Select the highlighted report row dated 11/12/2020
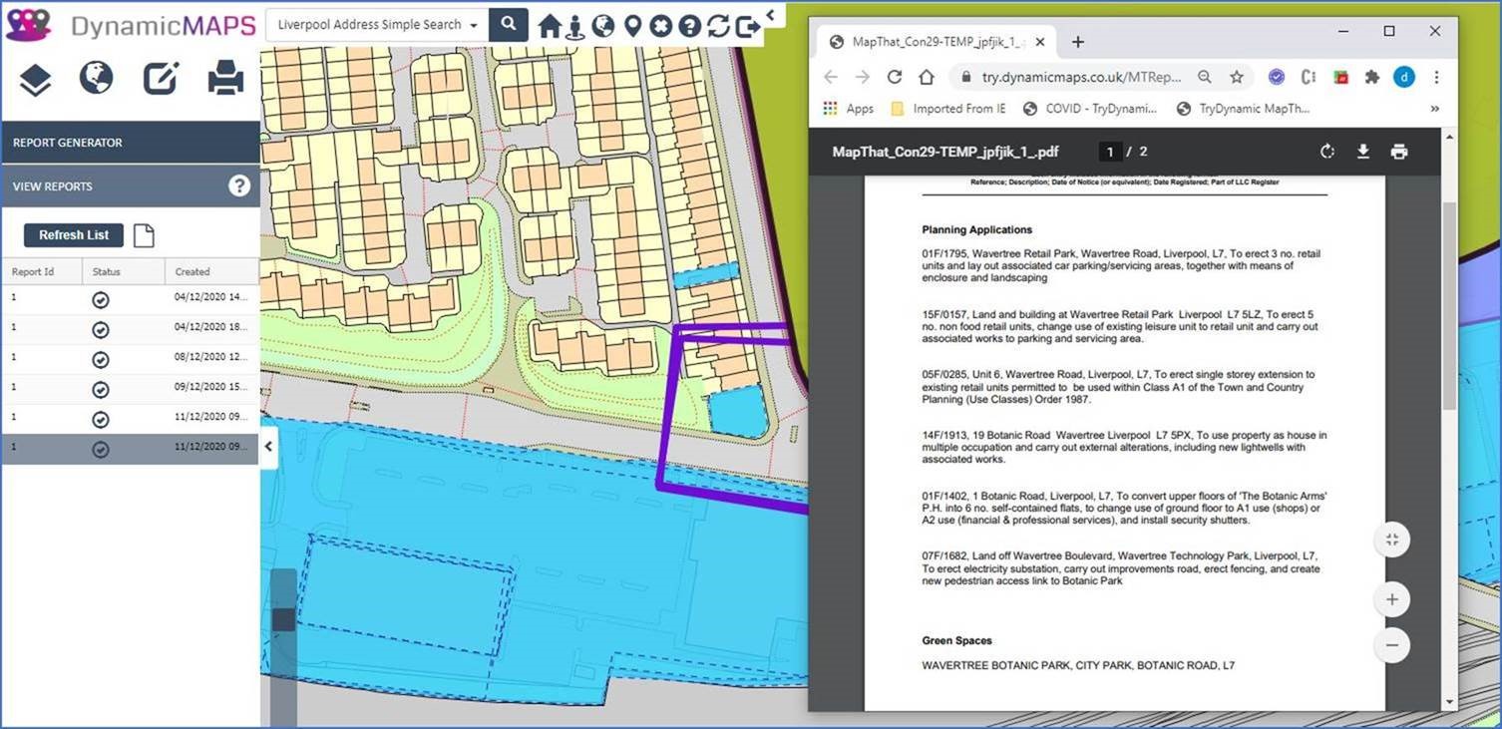Screen dimensions: 1502x729 coord(131,449)
